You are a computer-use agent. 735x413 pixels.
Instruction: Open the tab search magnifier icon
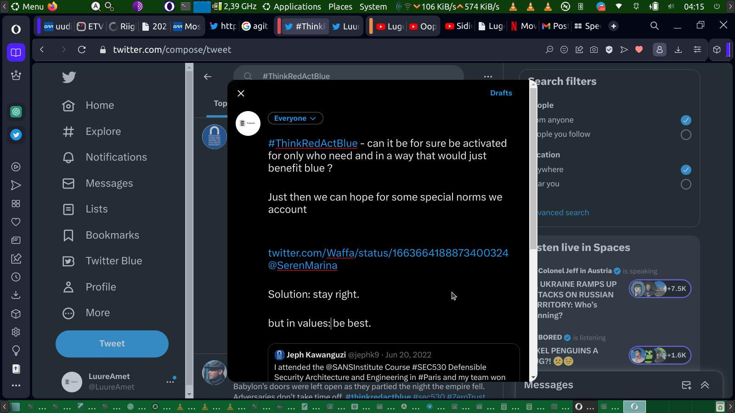(655, 26)
